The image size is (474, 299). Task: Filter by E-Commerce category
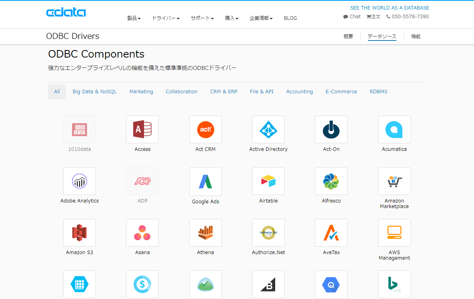coord(341,92)
